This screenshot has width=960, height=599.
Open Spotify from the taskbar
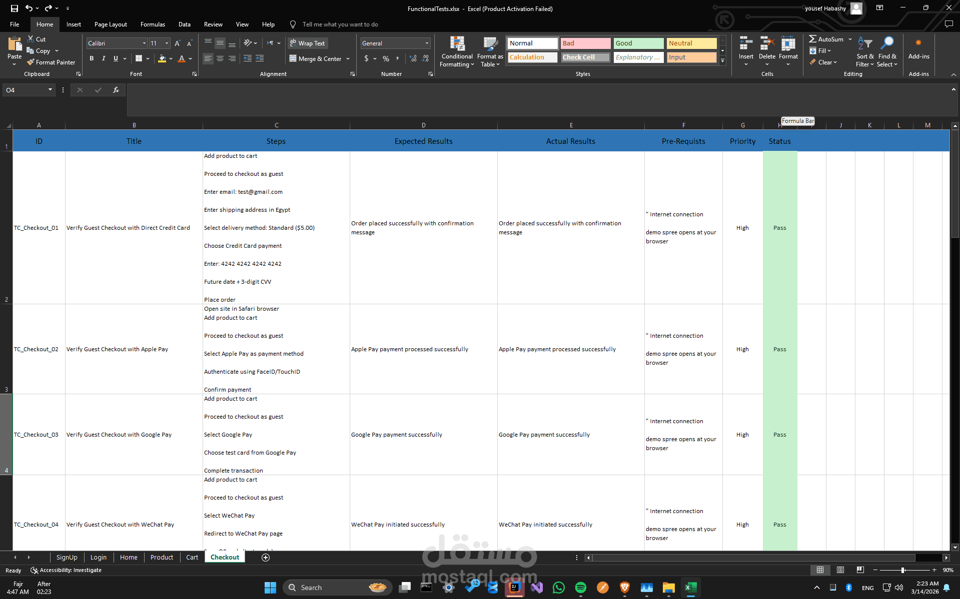pyautogui.click(x=580, y=588)
